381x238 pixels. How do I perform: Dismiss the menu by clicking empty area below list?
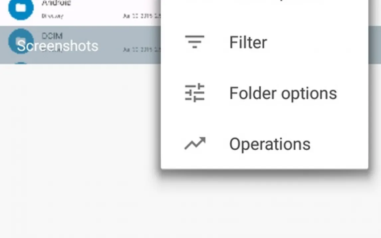pyautogui.click(x=80, y=150)
